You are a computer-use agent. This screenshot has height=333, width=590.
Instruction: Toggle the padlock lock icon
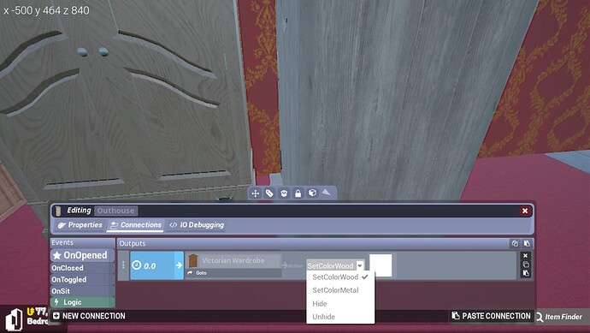298,193
